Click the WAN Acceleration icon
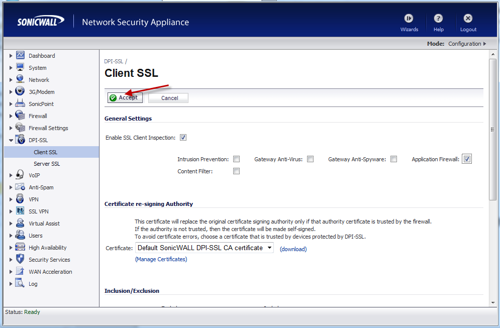The image size is (500, 328). [20, 271]
